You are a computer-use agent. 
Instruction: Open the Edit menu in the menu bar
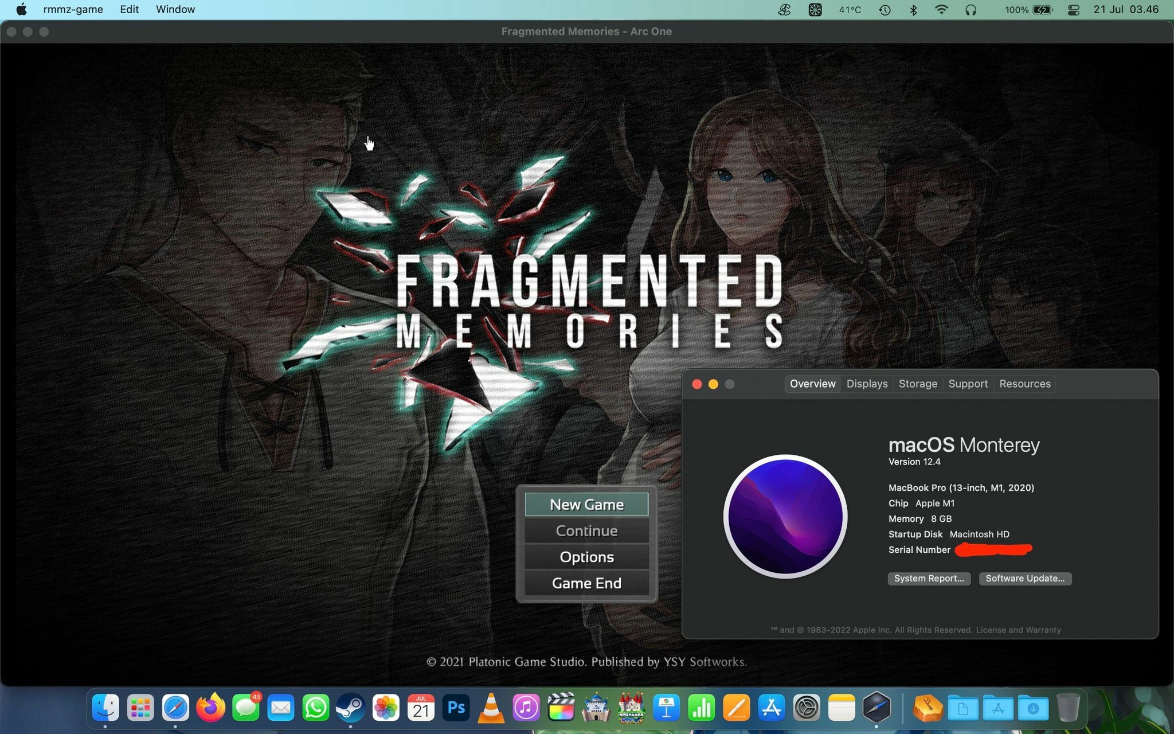[129, 9]
